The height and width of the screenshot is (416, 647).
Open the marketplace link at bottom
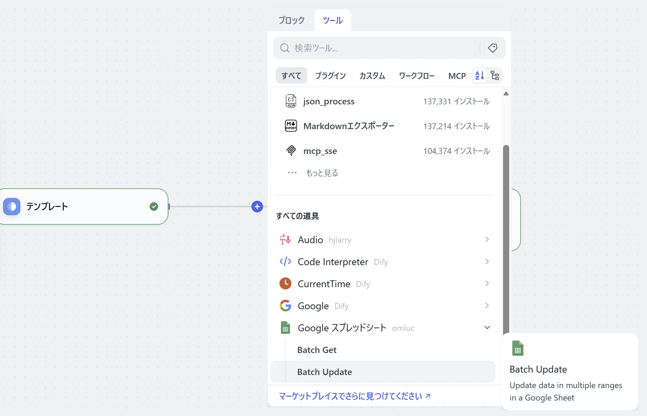click(x=354, y=396)
